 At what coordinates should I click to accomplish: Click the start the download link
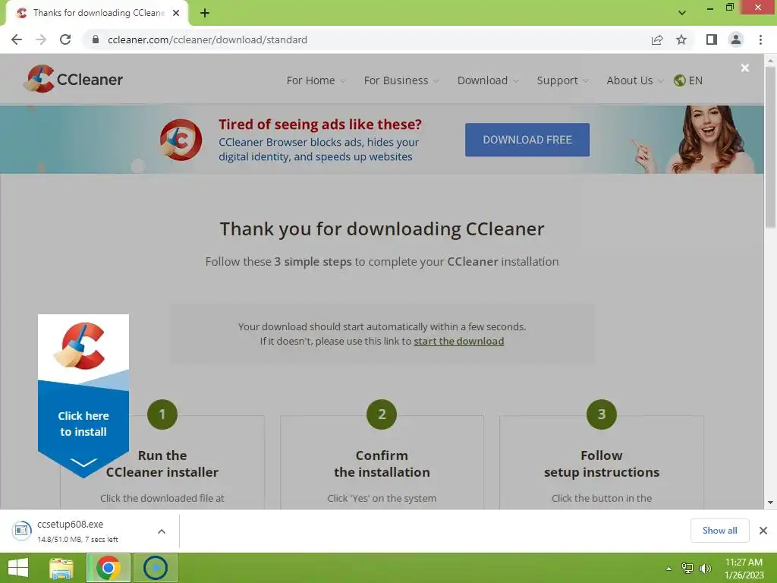coord(459,341)
